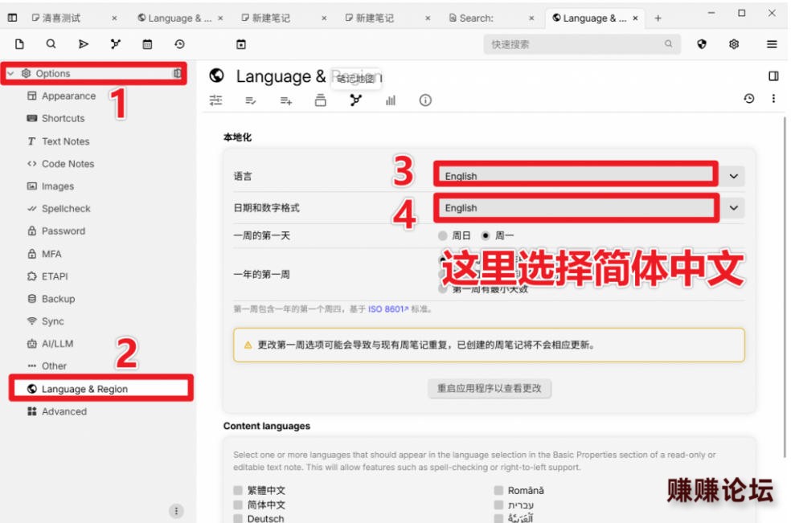
Task: Open the 语言 language dropdown
Action: click(x=588, y=176)
